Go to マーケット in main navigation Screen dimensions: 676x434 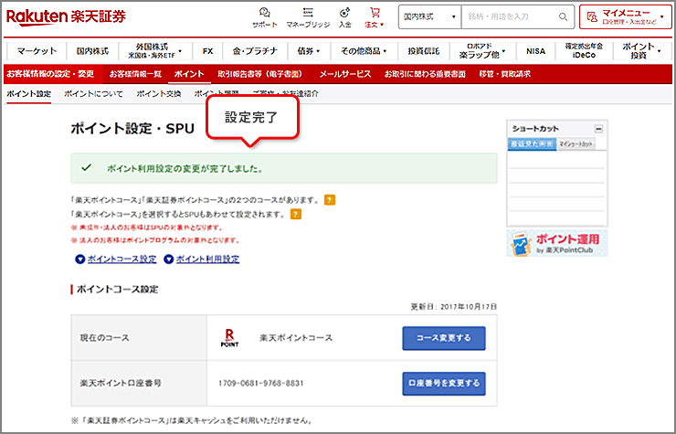(x=37, y=51)
